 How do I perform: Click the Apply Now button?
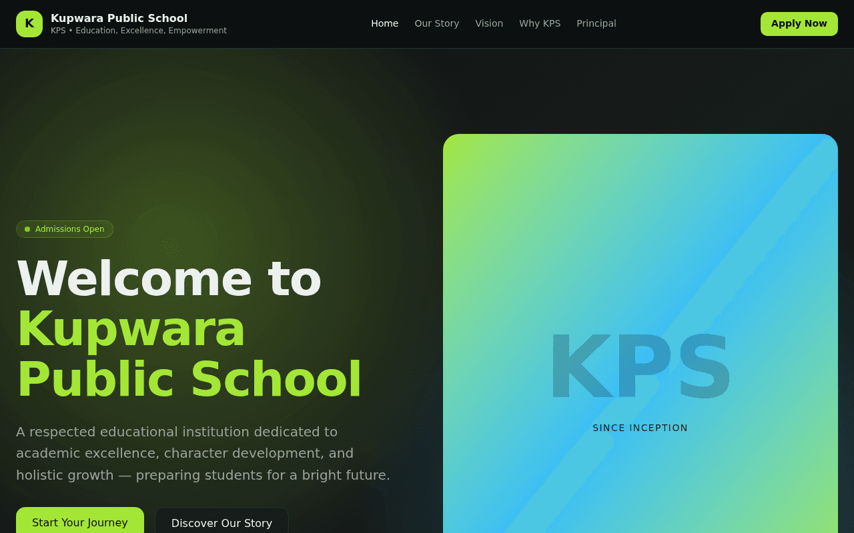[799, 24]
